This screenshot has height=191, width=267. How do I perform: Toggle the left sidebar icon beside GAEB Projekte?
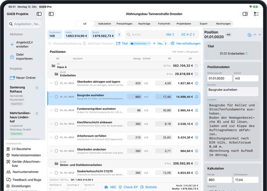tap(39, 14)
